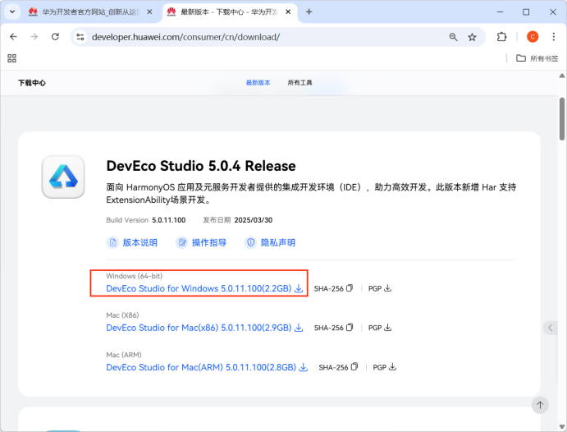Open a new browser tab
The image size is (567, 432).
coord(309,12)
